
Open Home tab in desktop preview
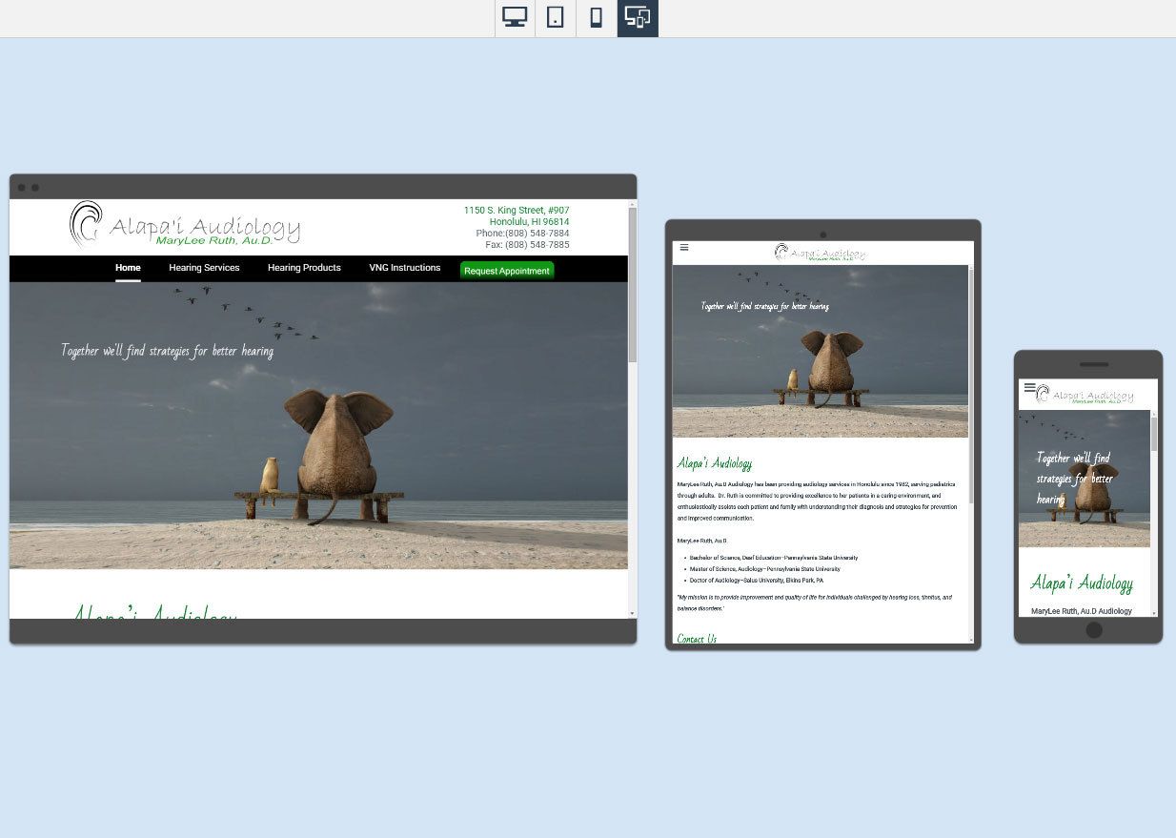(128, 268)
